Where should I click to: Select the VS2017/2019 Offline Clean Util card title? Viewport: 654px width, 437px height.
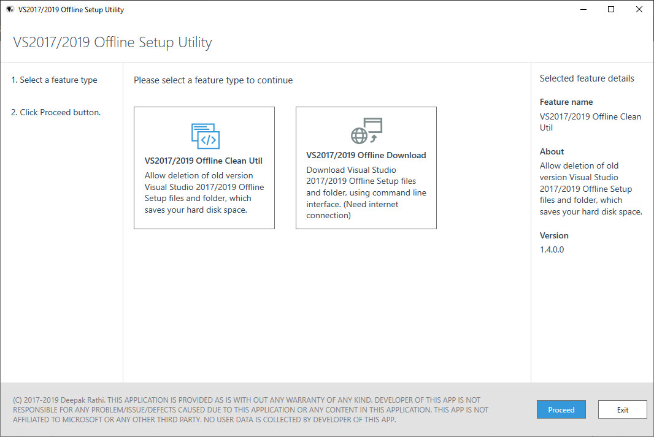coord(204,161)
